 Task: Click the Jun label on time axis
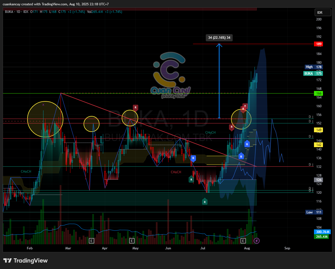coord(168,248)
